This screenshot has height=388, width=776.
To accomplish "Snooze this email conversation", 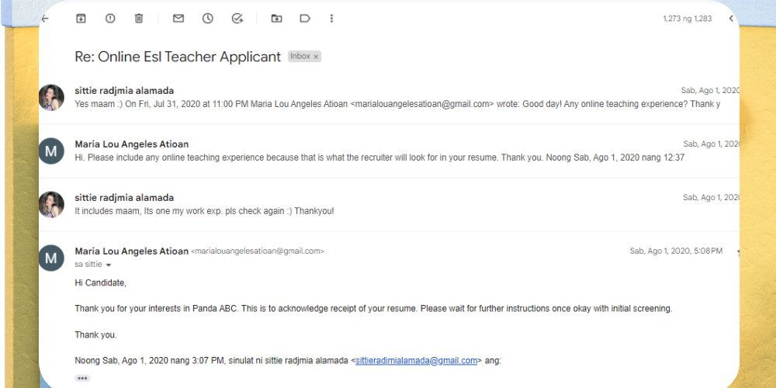I will [x=208, y=19].
